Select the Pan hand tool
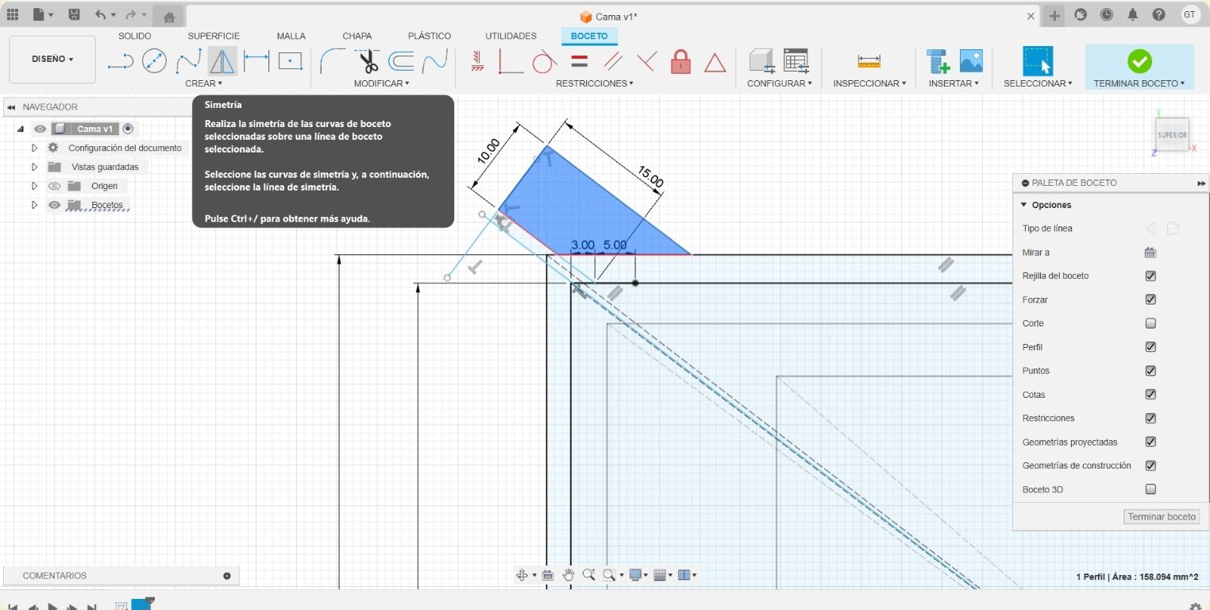 coord(568,575)
